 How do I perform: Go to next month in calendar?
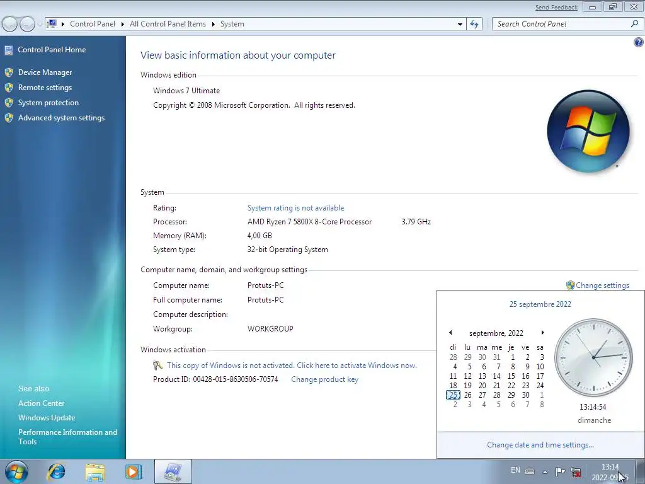[x=542, y=333]
